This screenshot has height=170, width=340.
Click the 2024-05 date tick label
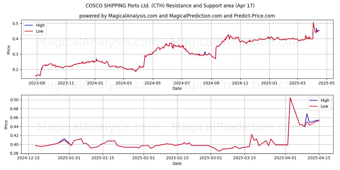[x=153, y=84]
